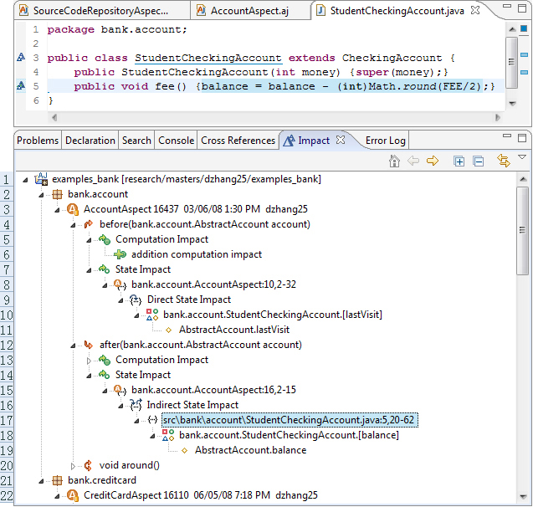The width and height of the screenshot is (533, 507).
Task: Select addition computation impact row
Action: 197,254
